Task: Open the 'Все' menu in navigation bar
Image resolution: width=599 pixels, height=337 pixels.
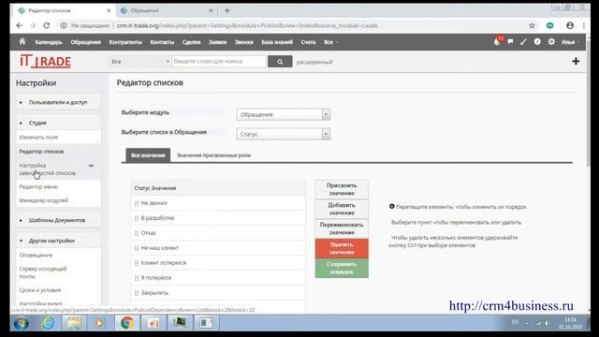Action: pyautogui.click(x=330, y=42)
